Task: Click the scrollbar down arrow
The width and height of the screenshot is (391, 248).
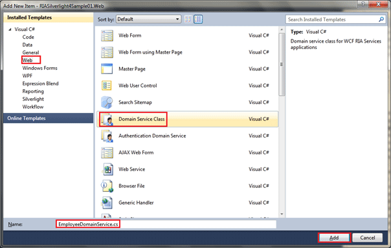Action: (x=282, y=214)
